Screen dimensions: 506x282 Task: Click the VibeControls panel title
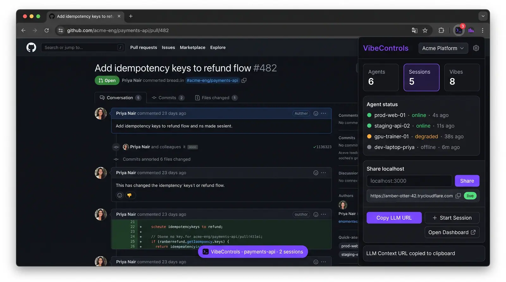pyautogui.click(x=386, y=48)
